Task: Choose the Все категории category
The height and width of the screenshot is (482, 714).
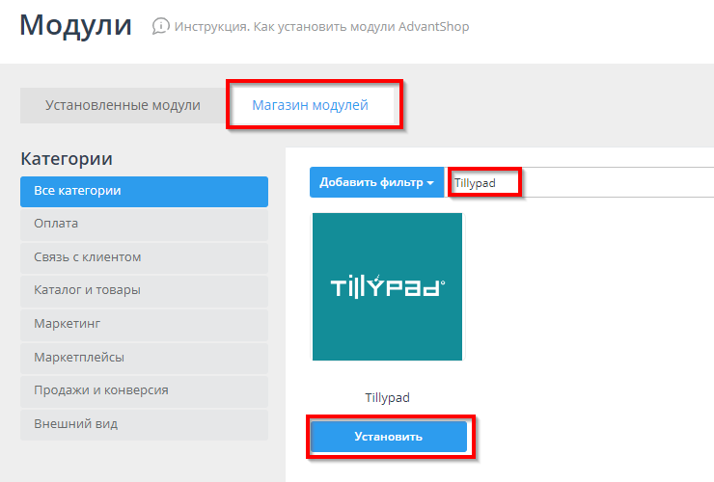Action: [145, 192]
